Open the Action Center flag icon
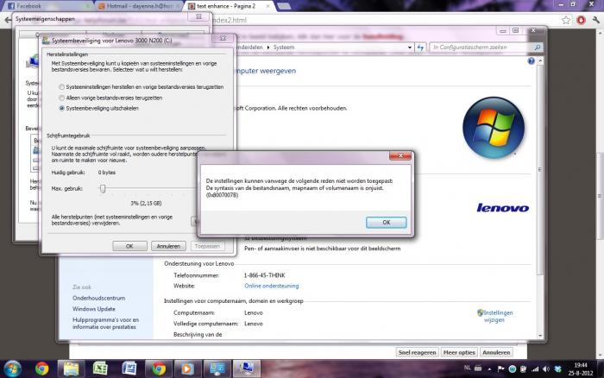The image size is (604, 378). 500,369
